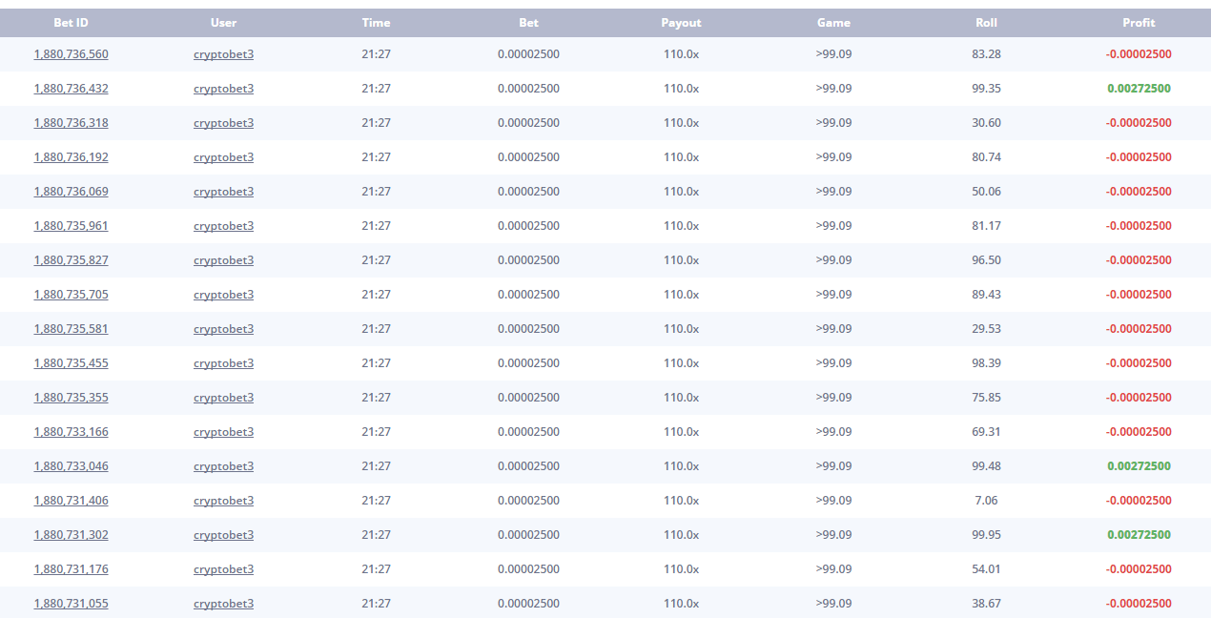Select roll value 83.28
This screenshot has height=618, width=1211.
click(986, 54)
